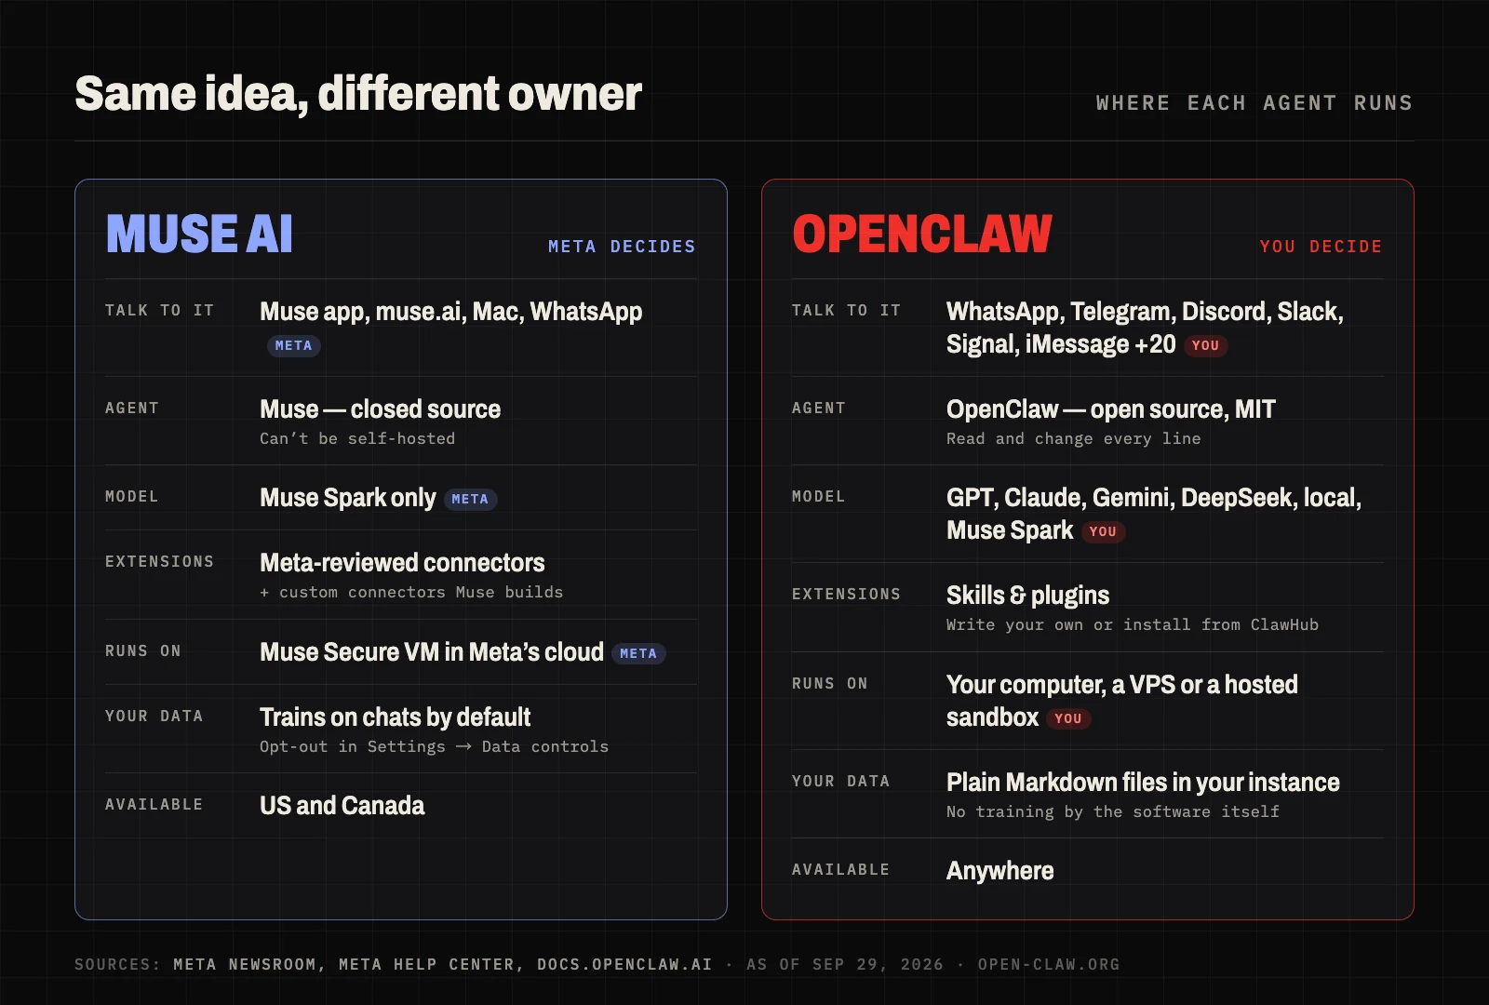Image resolution: width=1489 pixels, height=1005 pixels.
Task: Click 'Muse Spark only' text
Action: click(348, 498)
